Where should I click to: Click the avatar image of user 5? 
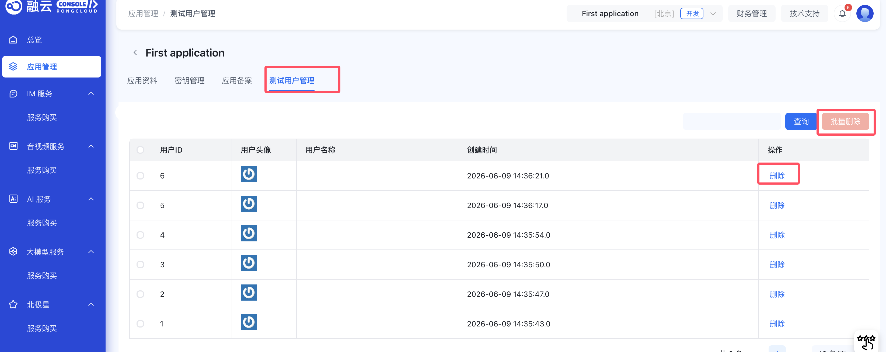coord(249,204)
